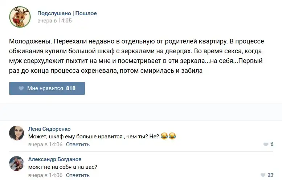
Task: Open Александр Богданов's profile picture
Action: point(16,164)
